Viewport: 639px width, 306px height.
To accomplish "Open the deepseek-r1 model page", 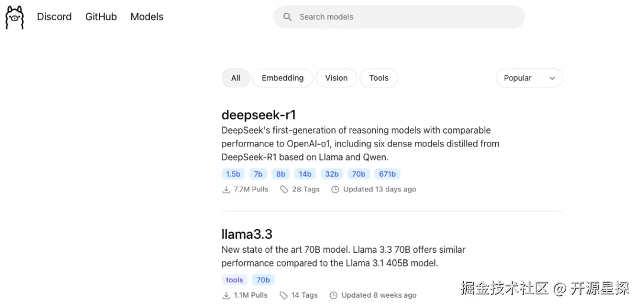I will [x=259, y=115].
